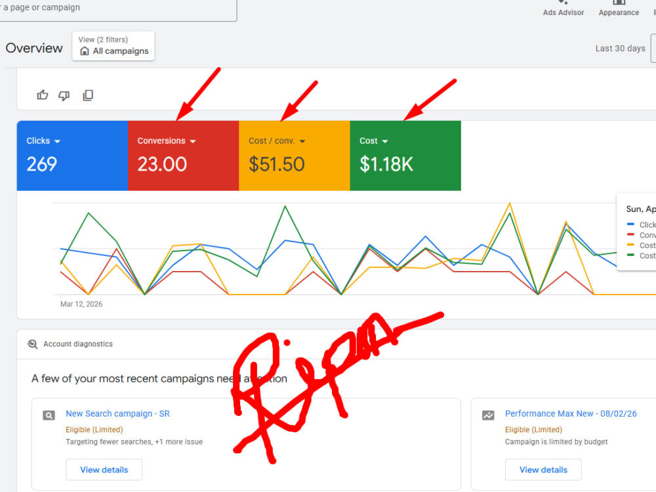Click the thumbs up feedback icon
Viewport: 656px width, 492px height.
click(x=42, y=95)
